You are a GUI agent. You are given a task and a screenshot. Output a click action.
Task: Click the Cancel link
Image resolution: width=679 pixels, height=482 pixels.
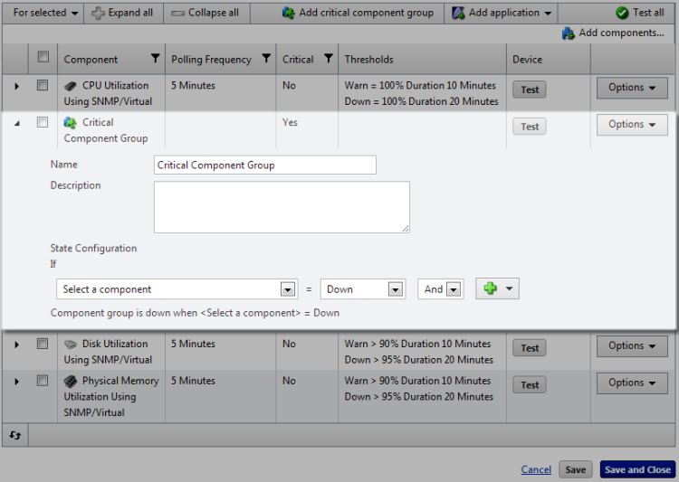click(x=536, y=469)
